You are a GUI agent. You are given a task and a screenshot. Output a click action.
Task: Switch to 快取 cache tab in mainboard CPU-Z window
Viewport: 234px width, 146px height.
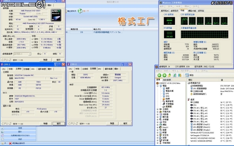point(11,69)
